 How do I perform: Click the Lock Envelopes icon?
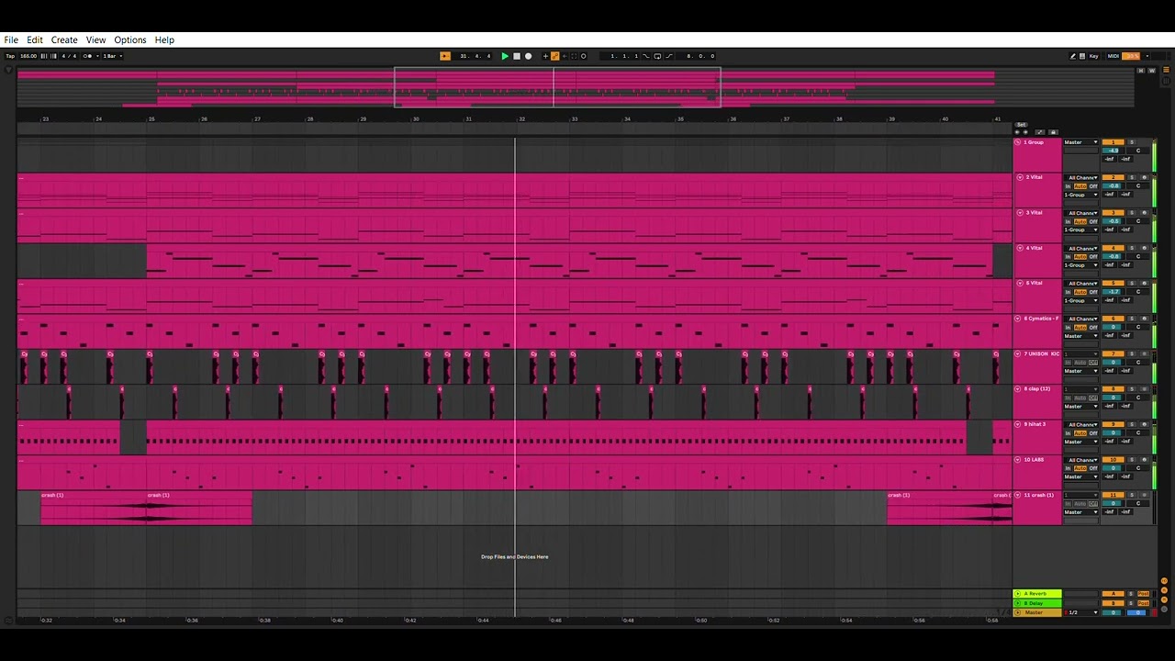point(1053,132)
